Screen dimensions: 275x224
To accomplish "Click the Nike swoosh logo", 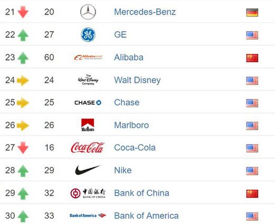I will (88, 170).
